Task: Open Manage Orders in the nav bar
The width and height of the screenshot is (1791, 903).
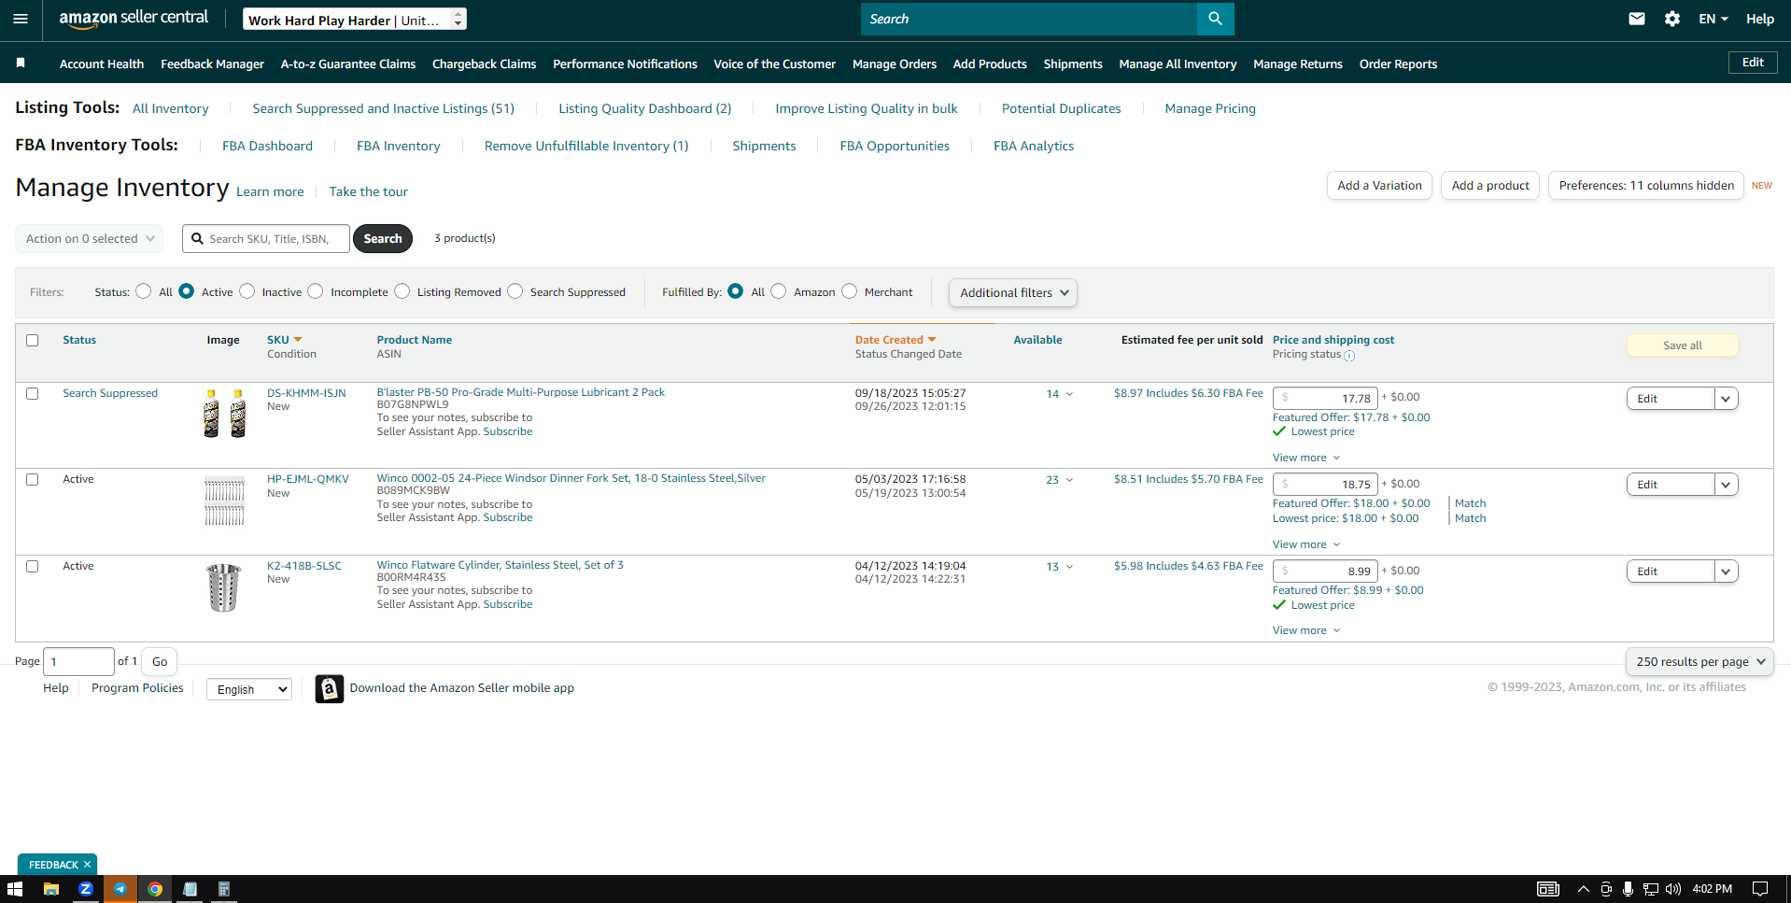Action: [895, 63]
